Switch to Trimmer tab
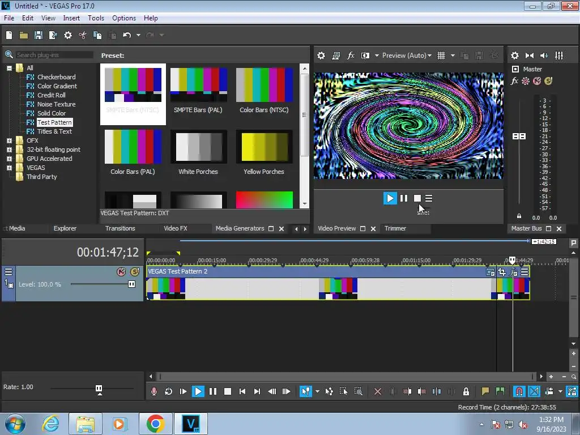This screenshot has height=435, width=580. click(395, 229)
